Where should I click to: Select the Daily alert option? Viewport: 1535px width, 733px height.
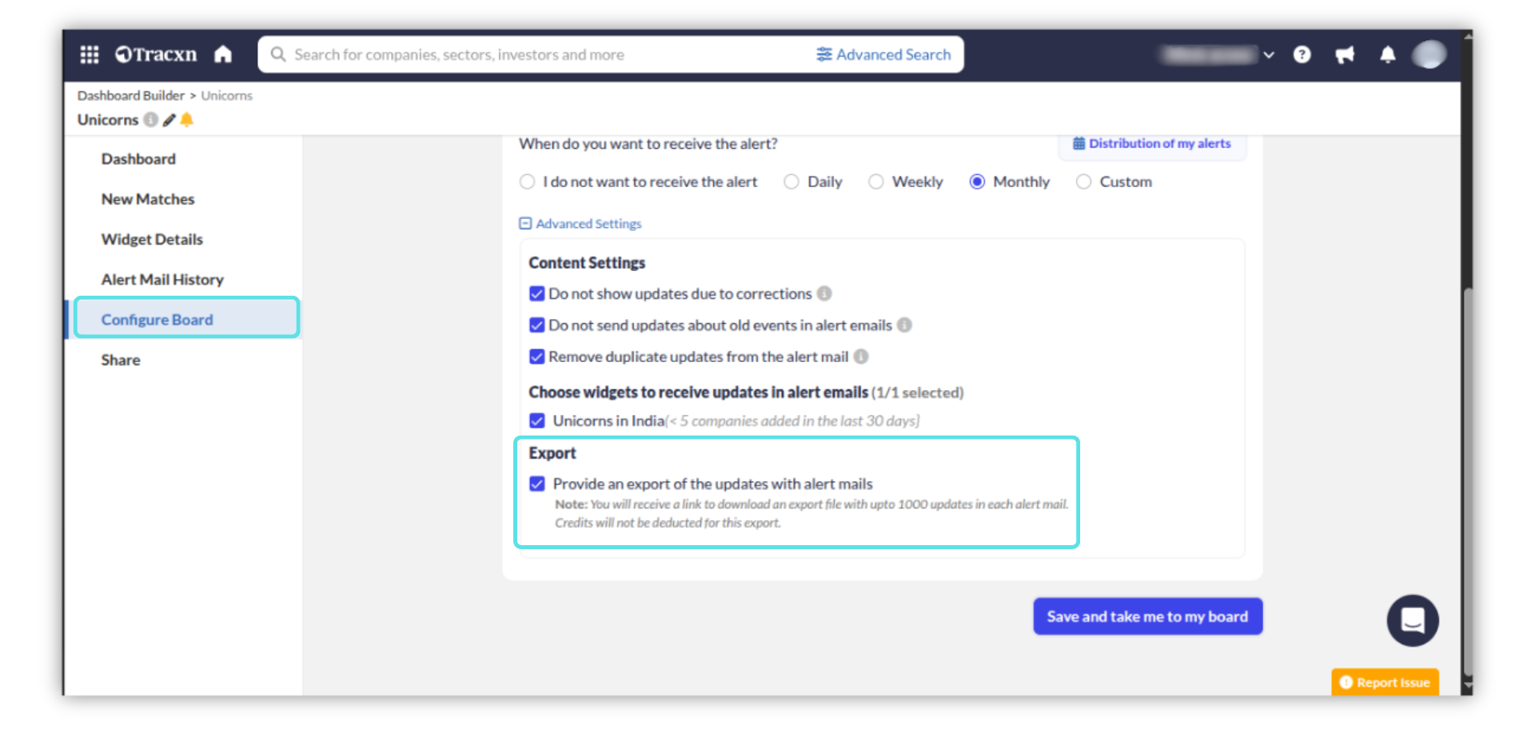tap(791, 182)
